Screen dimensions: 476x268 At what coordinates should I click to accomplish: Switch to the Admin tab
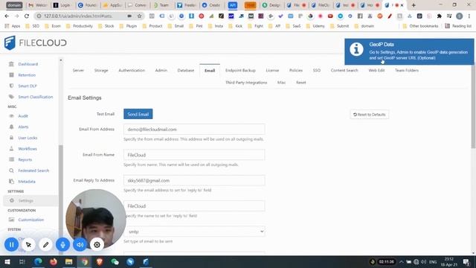click(161, 70)
